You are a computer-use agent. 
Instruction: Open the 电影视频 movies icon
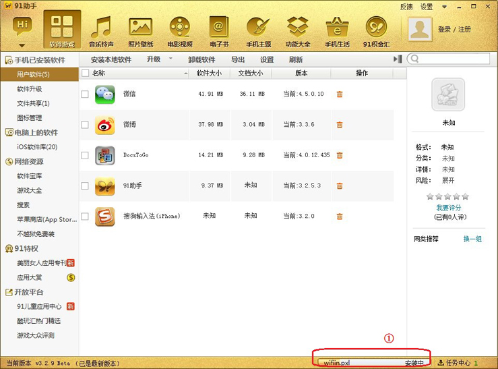tap(180, 31)
